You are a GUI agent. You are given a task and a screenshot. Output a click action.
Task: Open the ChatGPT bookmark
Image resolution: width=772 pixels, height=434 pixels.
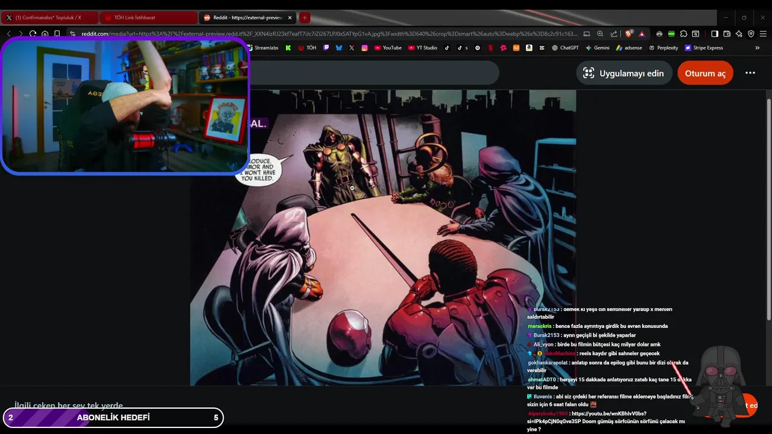565,48
